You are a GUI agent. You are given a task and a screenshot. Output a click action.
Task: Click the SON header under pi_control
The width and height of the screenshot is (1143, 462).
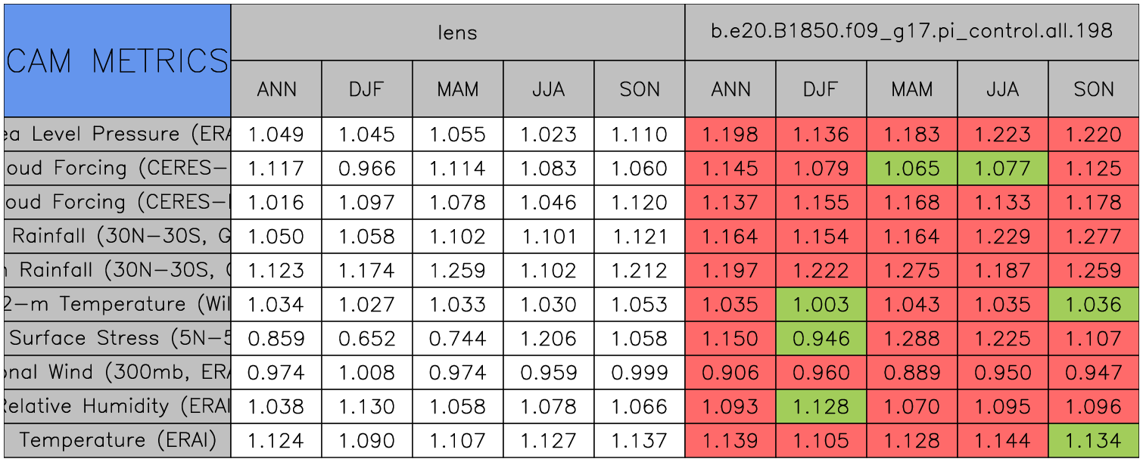click(1094, 89)
